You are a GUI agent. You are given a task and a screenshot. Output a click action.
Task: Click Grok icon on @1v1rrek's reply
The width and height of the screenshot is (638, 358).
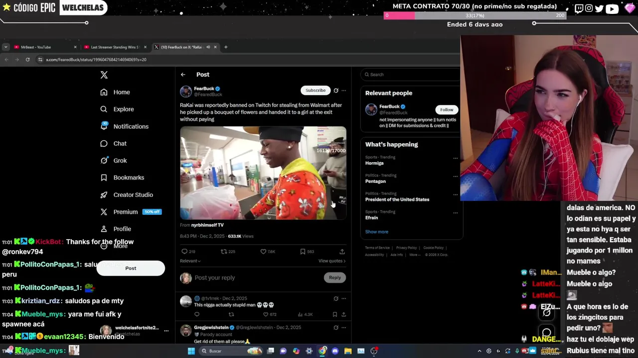[336, 299]
